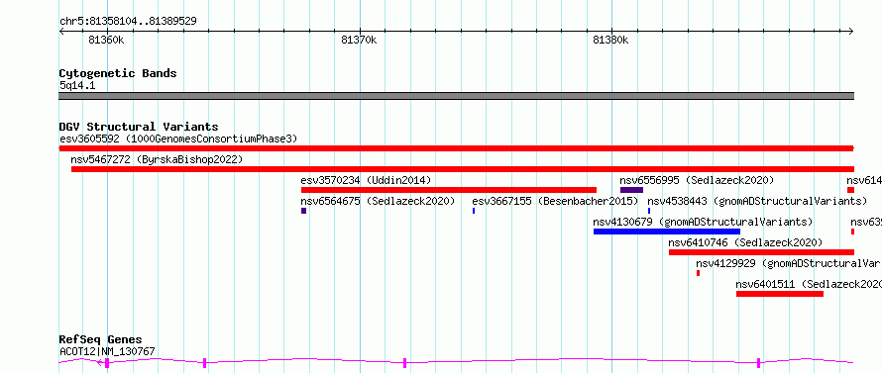Open nsv6410746 (Sedlazeck2020) label

745,242
